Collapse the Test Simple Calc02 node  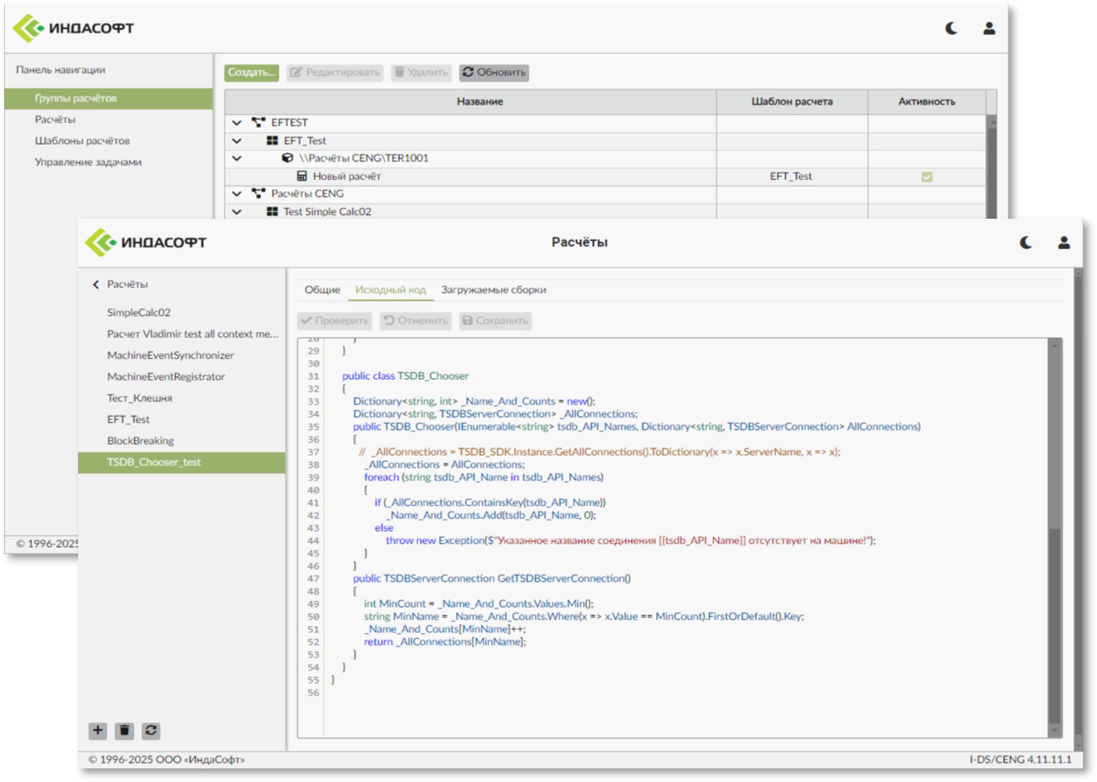[x=236, y=212]
